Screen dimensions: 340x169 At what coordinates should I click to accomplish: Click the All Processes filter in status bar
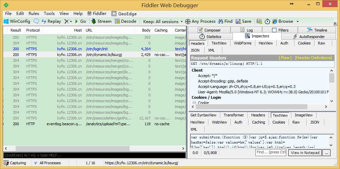48,163
